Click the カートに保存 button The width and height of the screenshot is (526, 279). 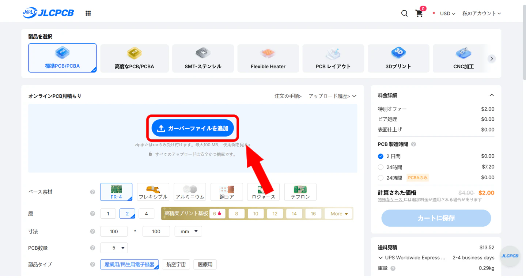click(436, 218)
